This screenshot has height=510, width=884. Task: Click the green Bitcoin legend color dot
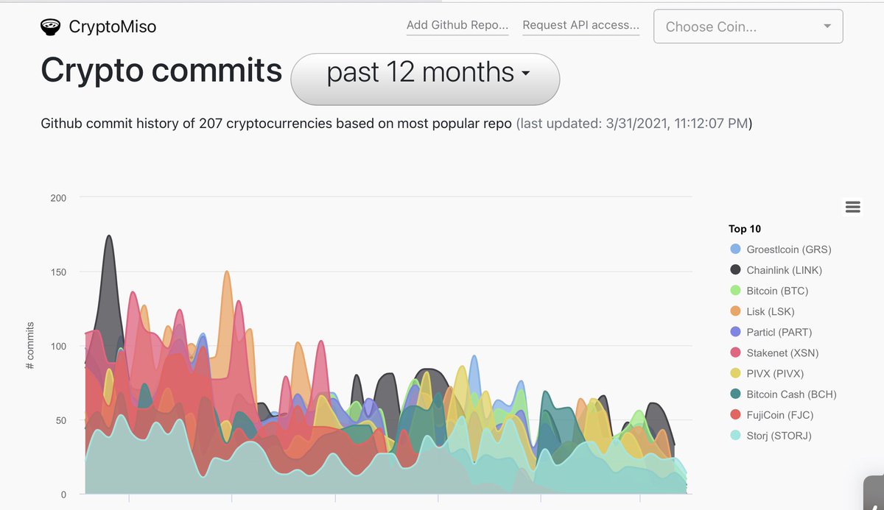[x=735, y=291]
